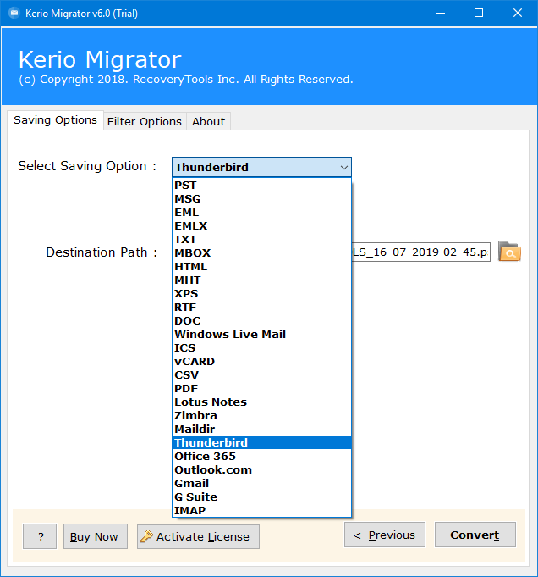
Task: Select ICS from the saving list
Action: pyautogui.click(x=261, y=347)
